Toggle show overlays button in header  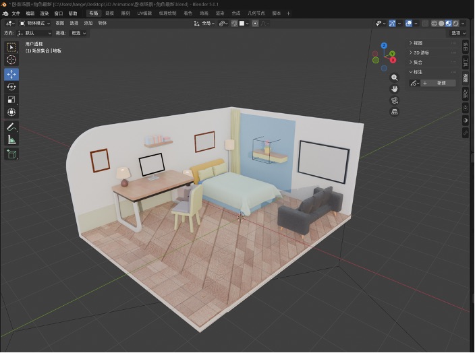(409, 24)
